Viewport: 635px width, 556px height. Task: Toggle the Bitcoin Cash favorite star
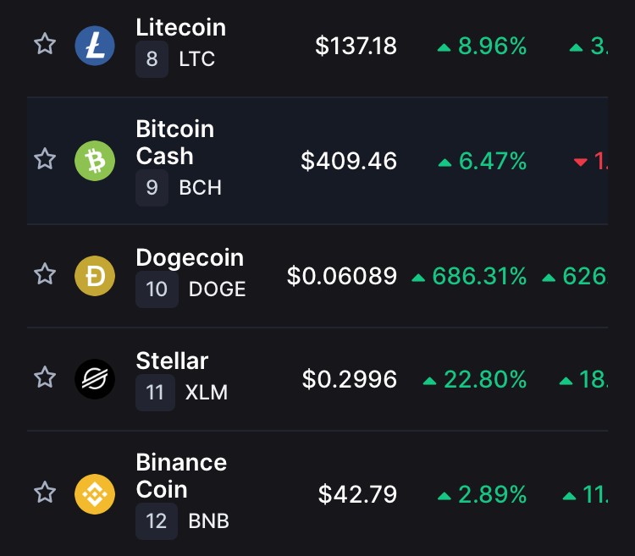coord(45,158)
